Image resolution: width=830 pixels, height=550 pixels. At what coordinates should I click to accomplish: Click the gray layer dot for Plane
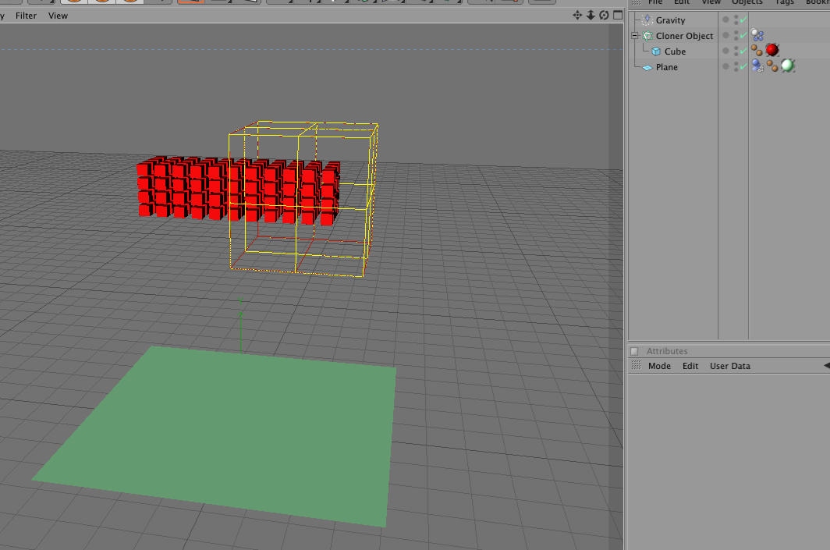coord(725,66)
